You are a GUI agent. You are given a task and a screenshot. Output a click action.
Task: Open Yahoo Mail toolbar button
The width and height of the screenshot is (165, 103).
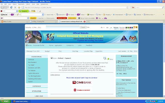[x=98, y=15]
